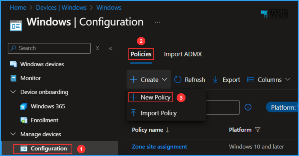Viewport: 299px width, 156px height.
Task: Click the Export download arrow icon
Action: (x=215, y=80)
